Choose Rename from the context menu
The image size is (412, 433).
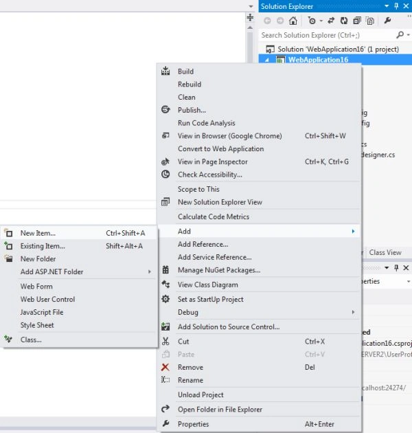259,380
